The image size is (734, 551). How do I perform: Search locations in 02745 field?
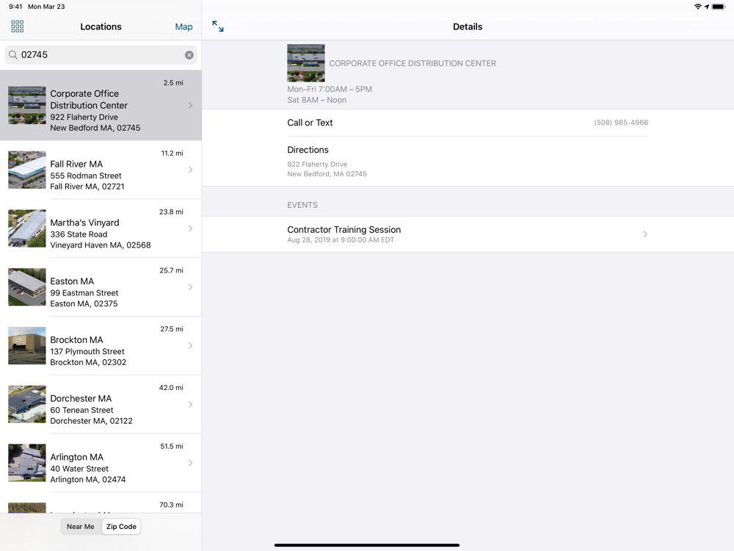point(101,55)
